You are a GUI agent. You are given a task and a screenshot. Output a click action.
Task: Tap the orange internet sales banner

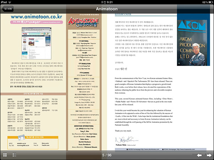(x=33, y=137)
